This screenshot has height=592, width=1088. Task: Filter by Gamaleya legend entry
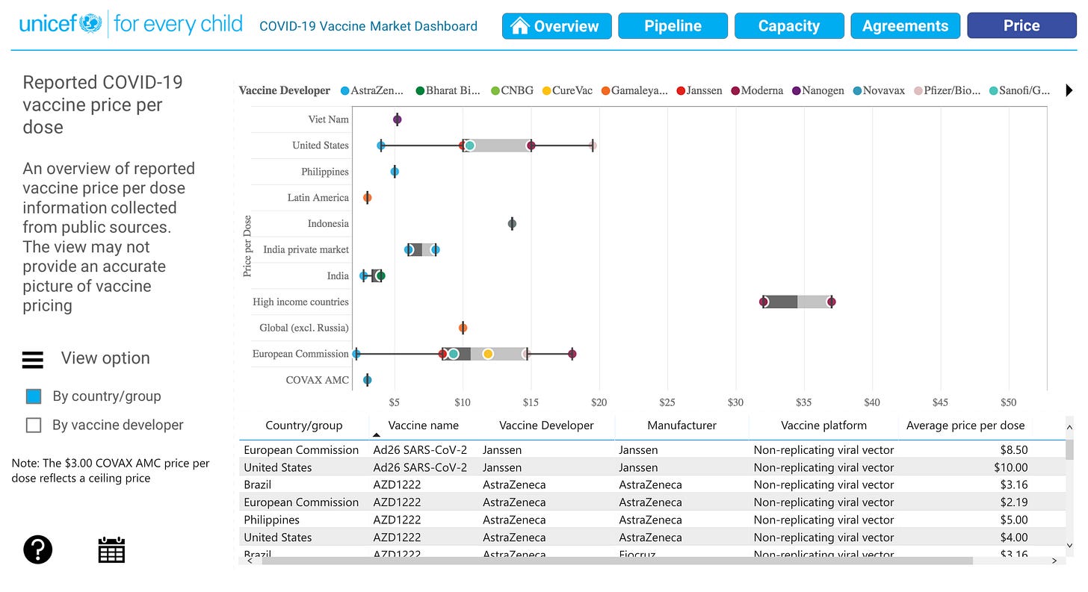coord(634,90)
